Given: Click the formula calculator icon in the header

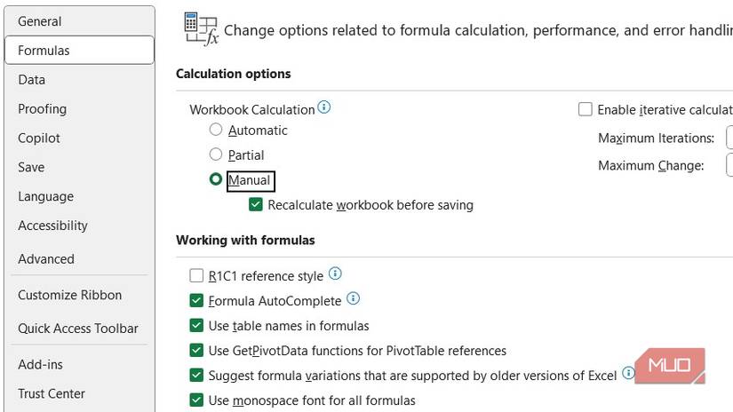Looking at the screenshot, I should (x=200, y=28).
